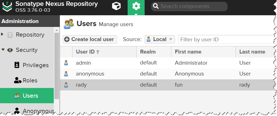
Task: Click the Privileges badge icon
Action: click(x=17, y=65)
